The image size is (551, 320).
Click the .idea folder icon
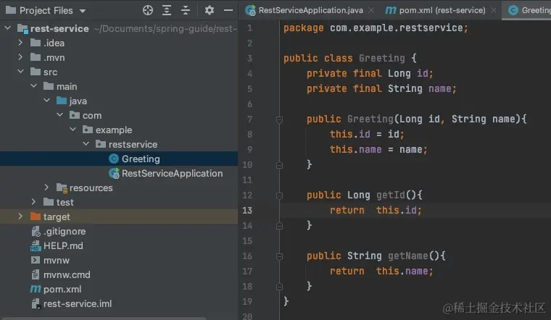36,43
